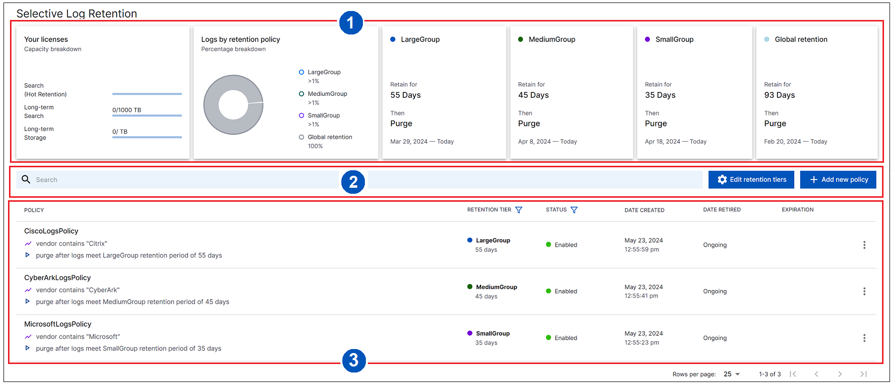The height and width of the screenshot is (387, 895).
Task: Click the RETENTION TIER column header text
Action: [489, 210]
